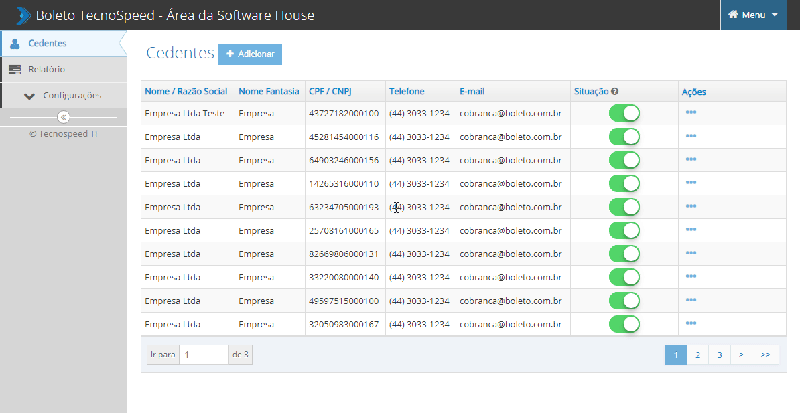Toggle situação for CNPJ 49597515000100

(624, 301)
